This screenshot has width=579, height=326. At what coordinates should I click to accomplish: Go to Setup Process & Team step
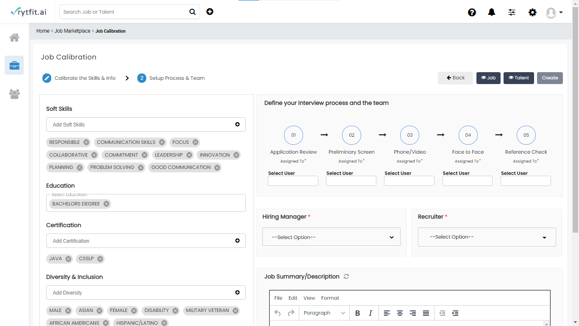pyautogui.click(x=171, y=78)
